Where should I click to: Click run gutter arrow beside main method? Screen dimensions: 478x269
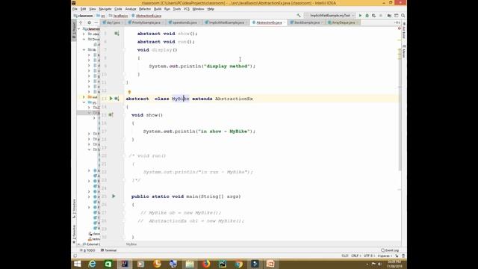coord(114,196)
